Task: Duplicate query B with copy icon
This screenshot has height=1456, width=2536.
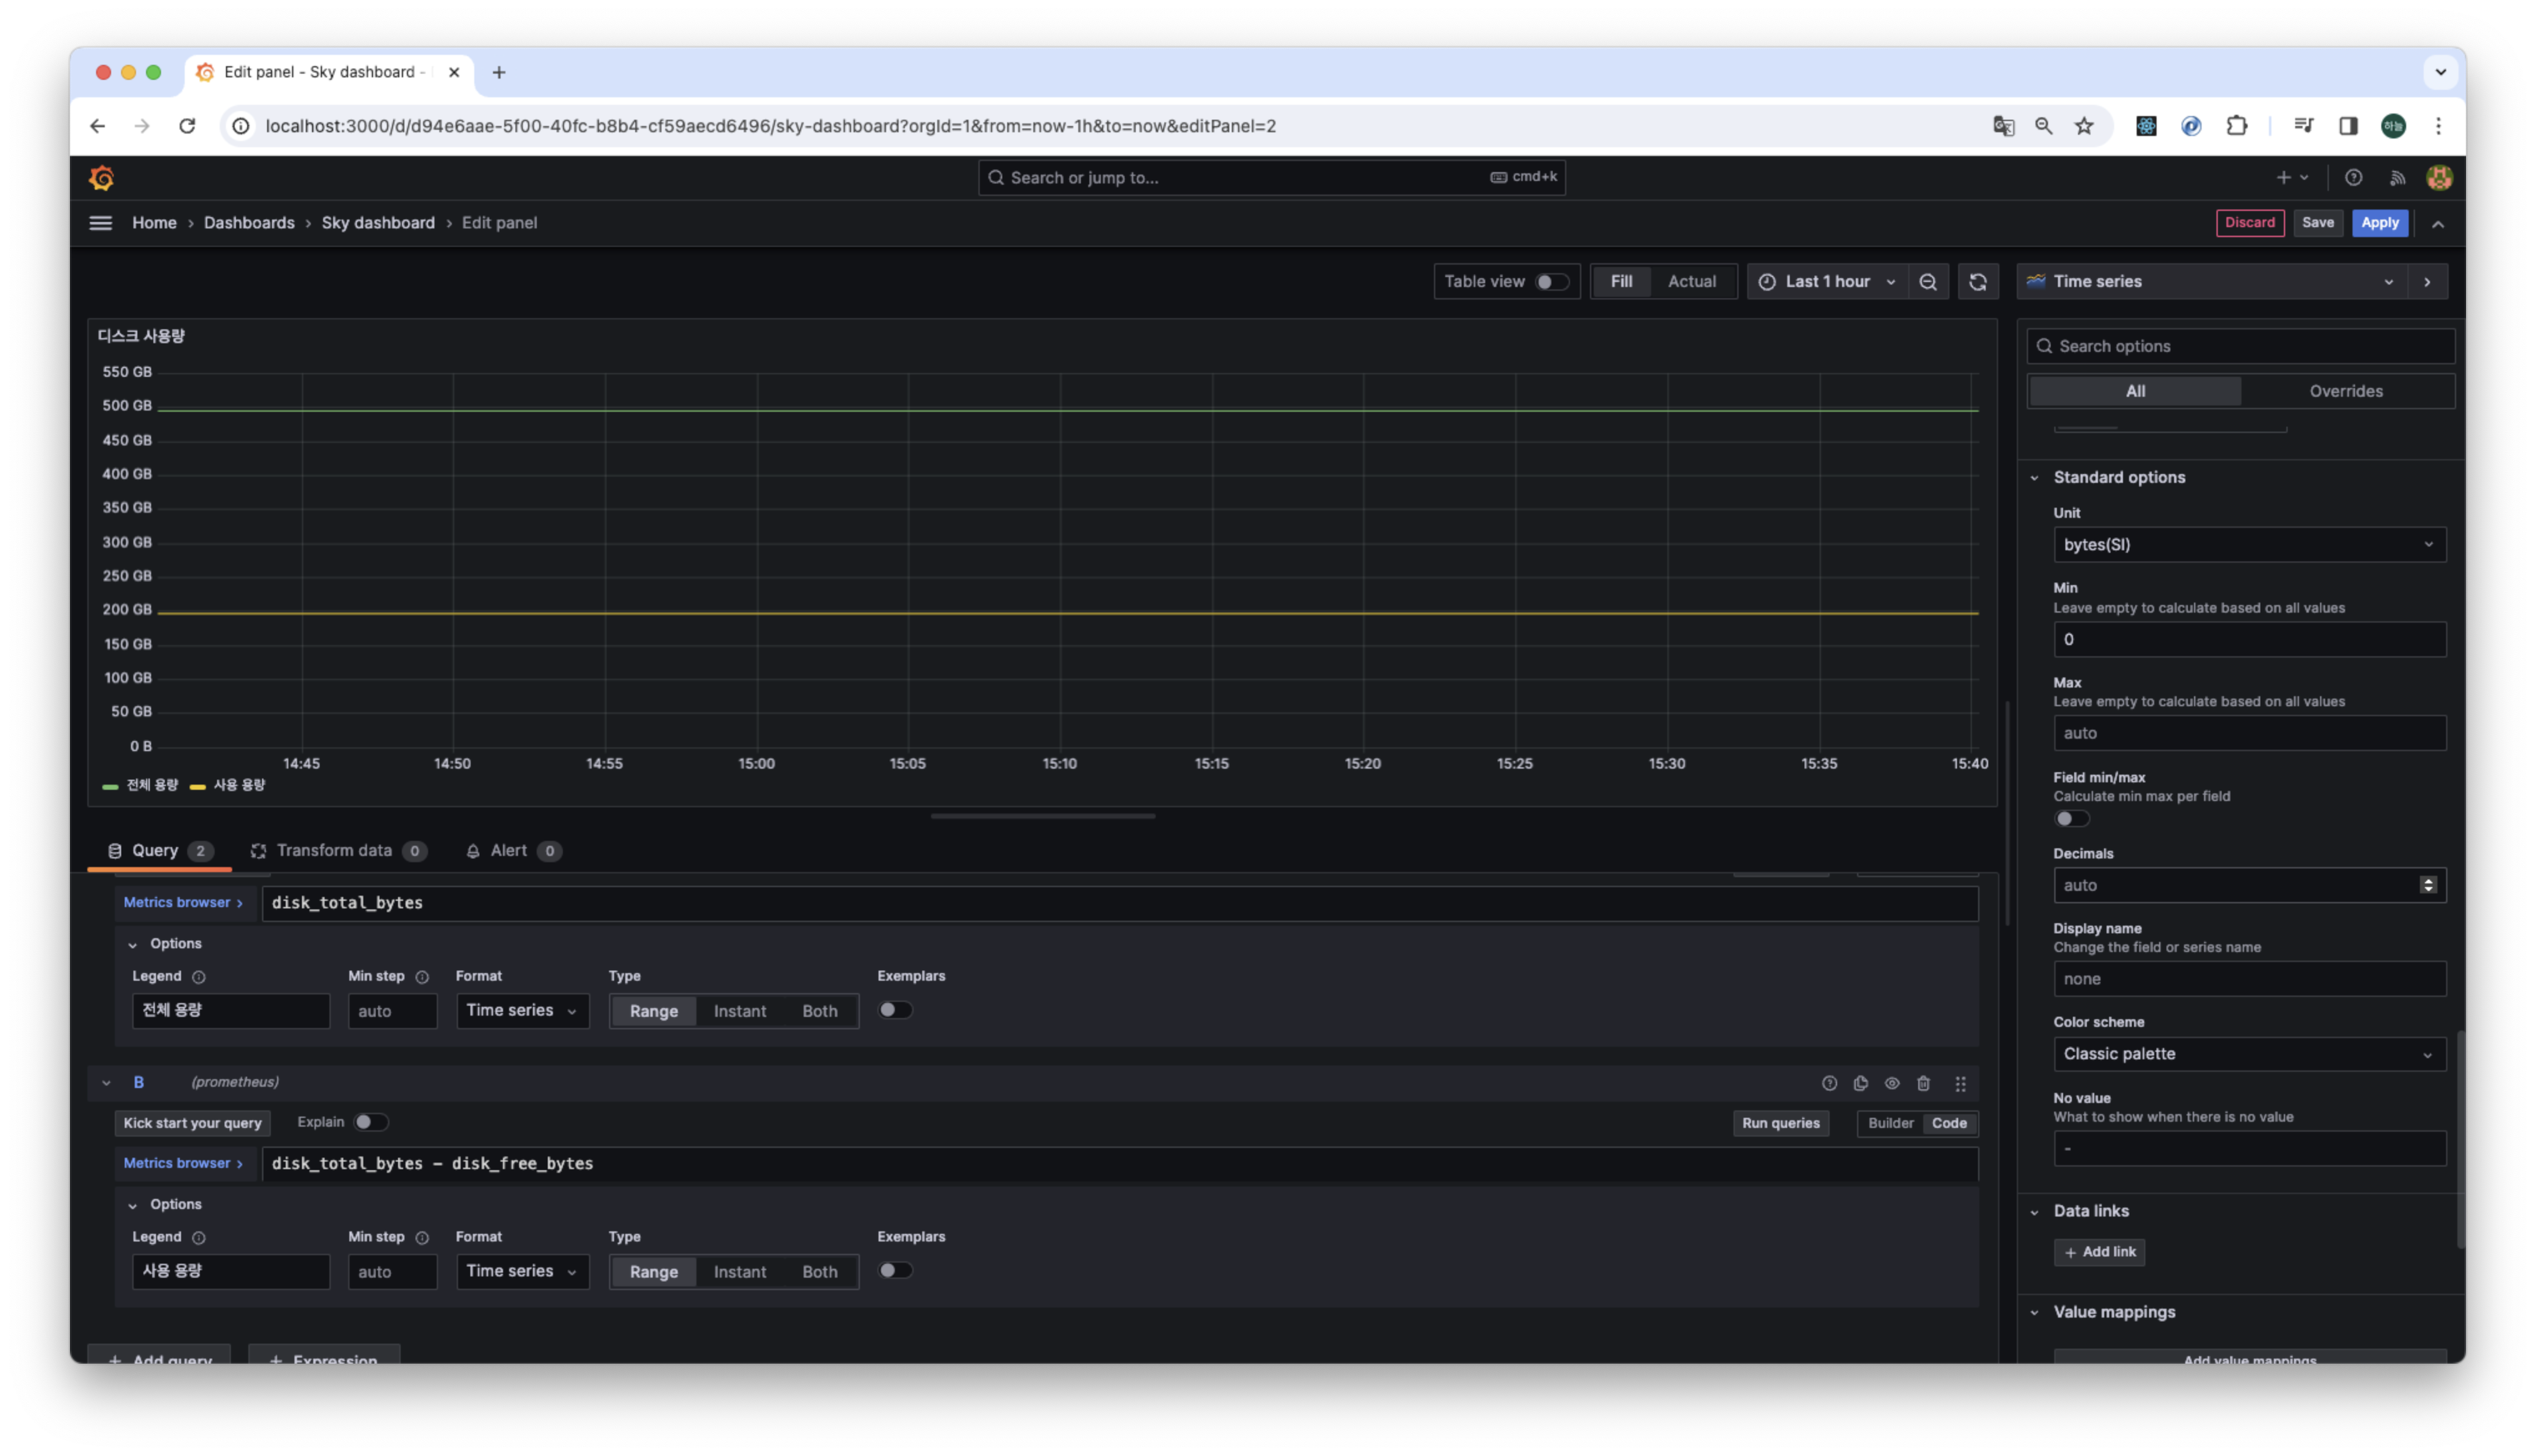Action: click(1860, 1083)
